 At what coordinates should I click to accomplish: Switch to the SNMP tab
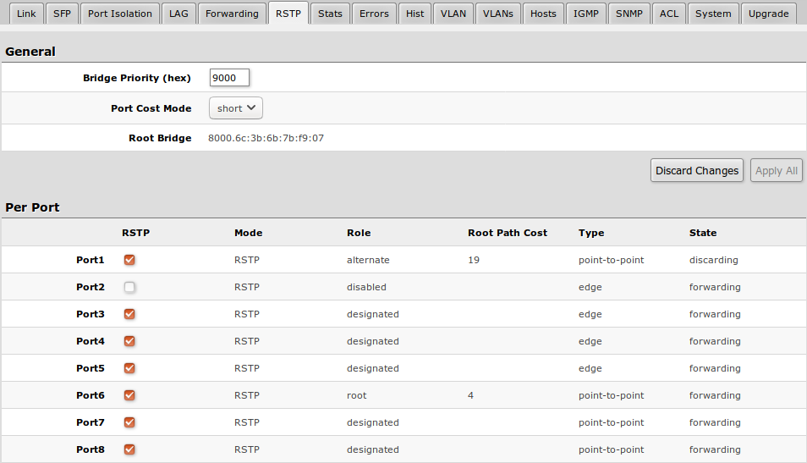tap(629, 14)
